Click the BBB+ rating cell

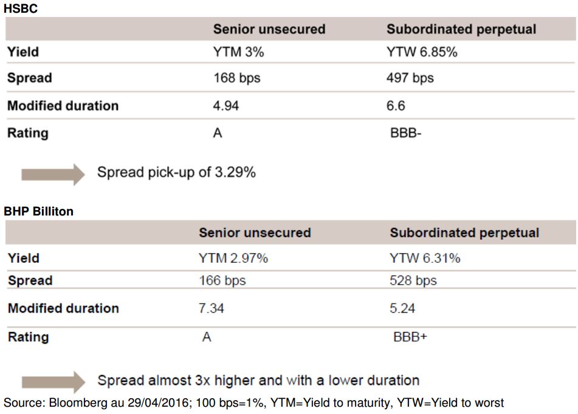coord(410,337)
